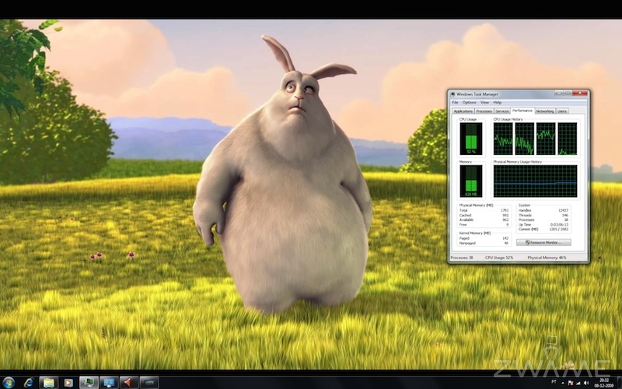
Task: Click the Available memory row
Action: pos(484,220)
